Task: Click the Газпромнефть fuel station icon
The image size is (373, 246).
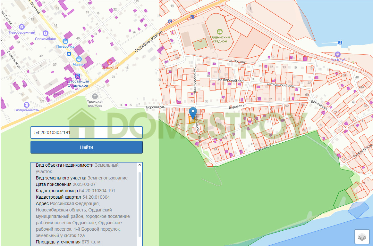Action: point(27,105)
